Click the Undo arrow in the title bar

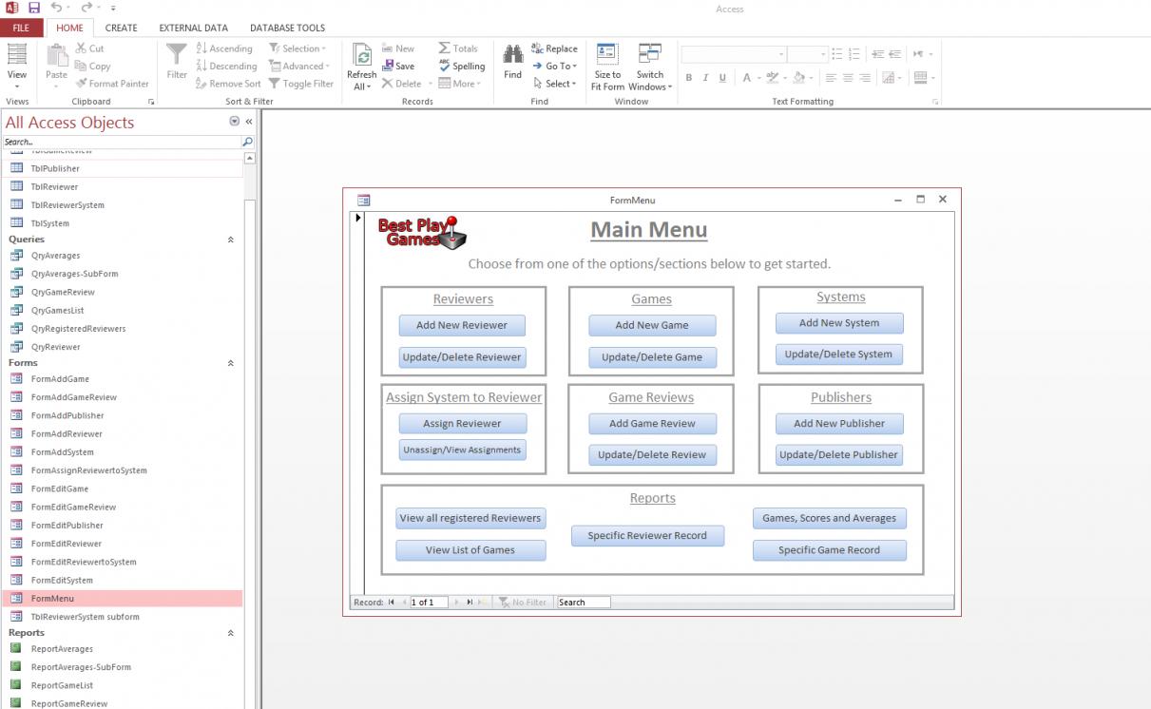point(56,8)
